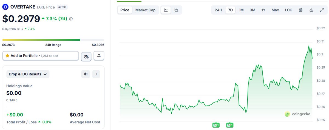
Task: Click the OVERTAKE coin logo icon
Action: pyautogui.click(x=5, y=7)
